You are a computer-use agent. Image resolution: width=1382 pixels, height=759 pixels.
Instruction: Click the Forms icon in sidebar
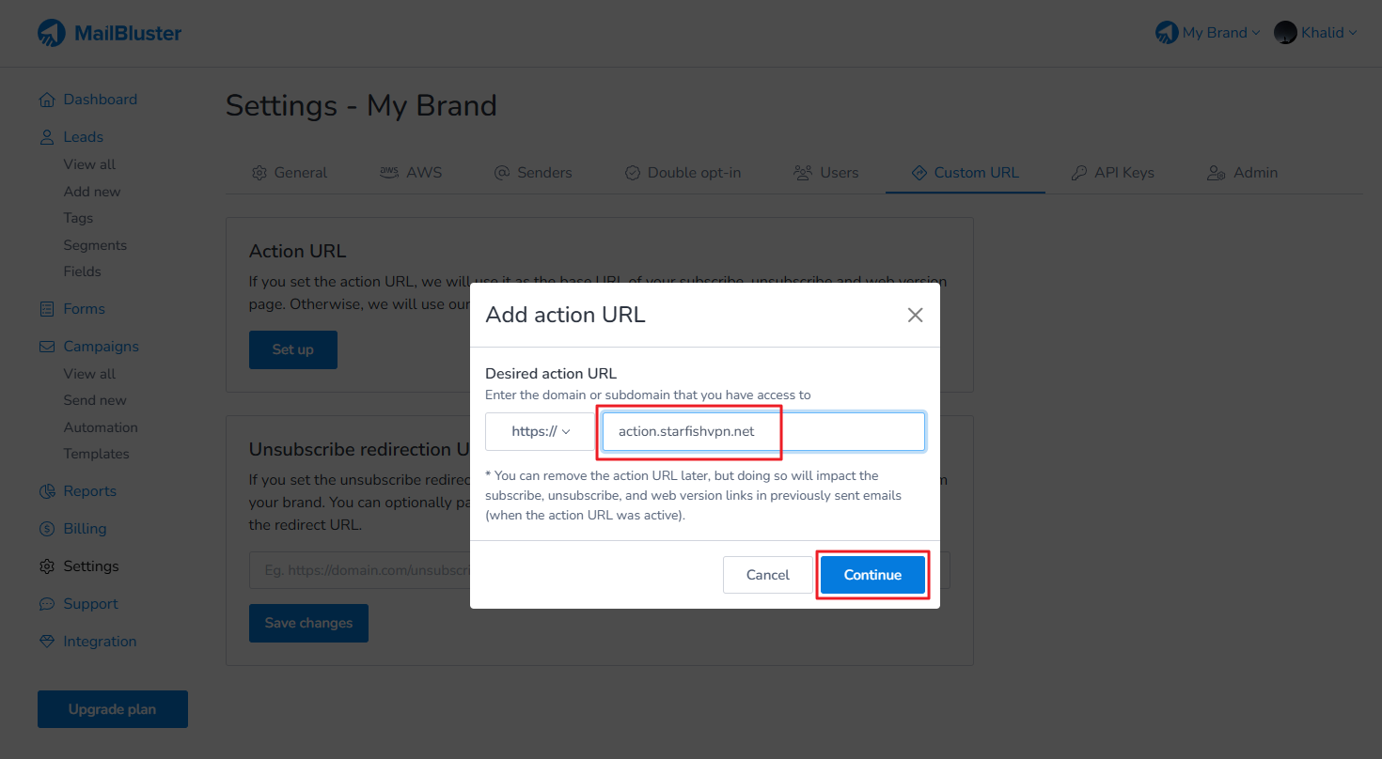47,309
